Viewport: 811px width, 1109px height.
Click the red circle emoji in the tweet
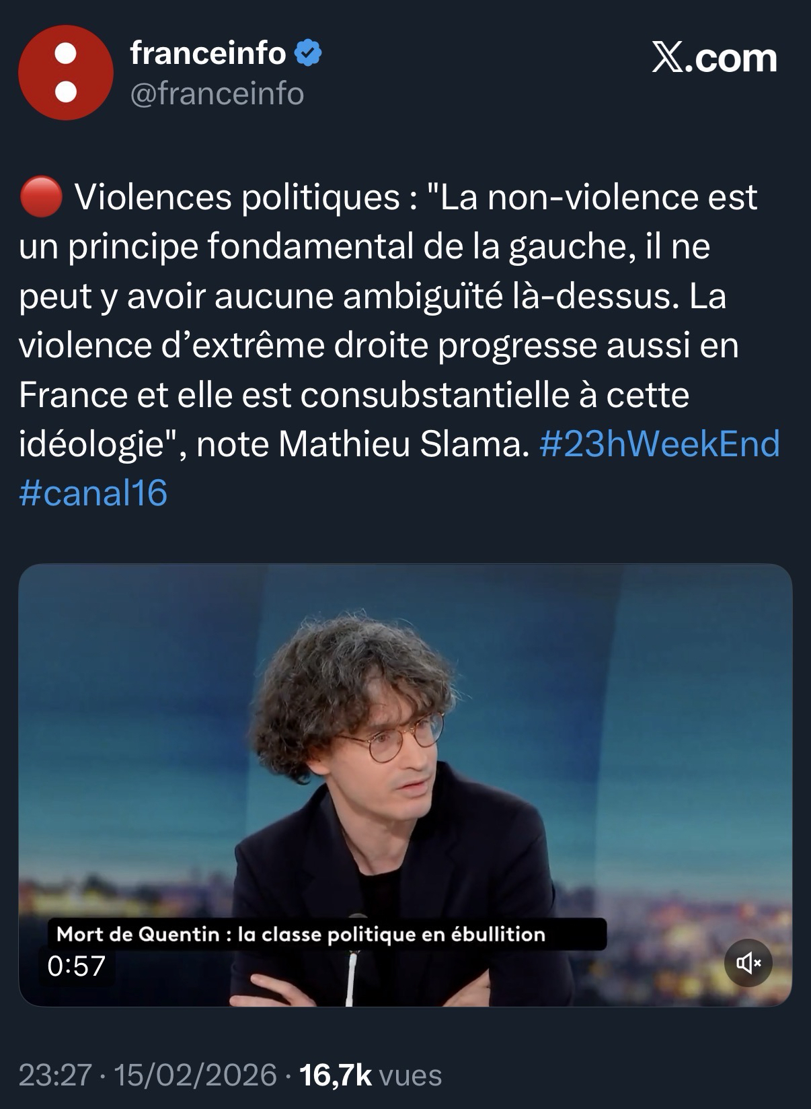(42, 198)
